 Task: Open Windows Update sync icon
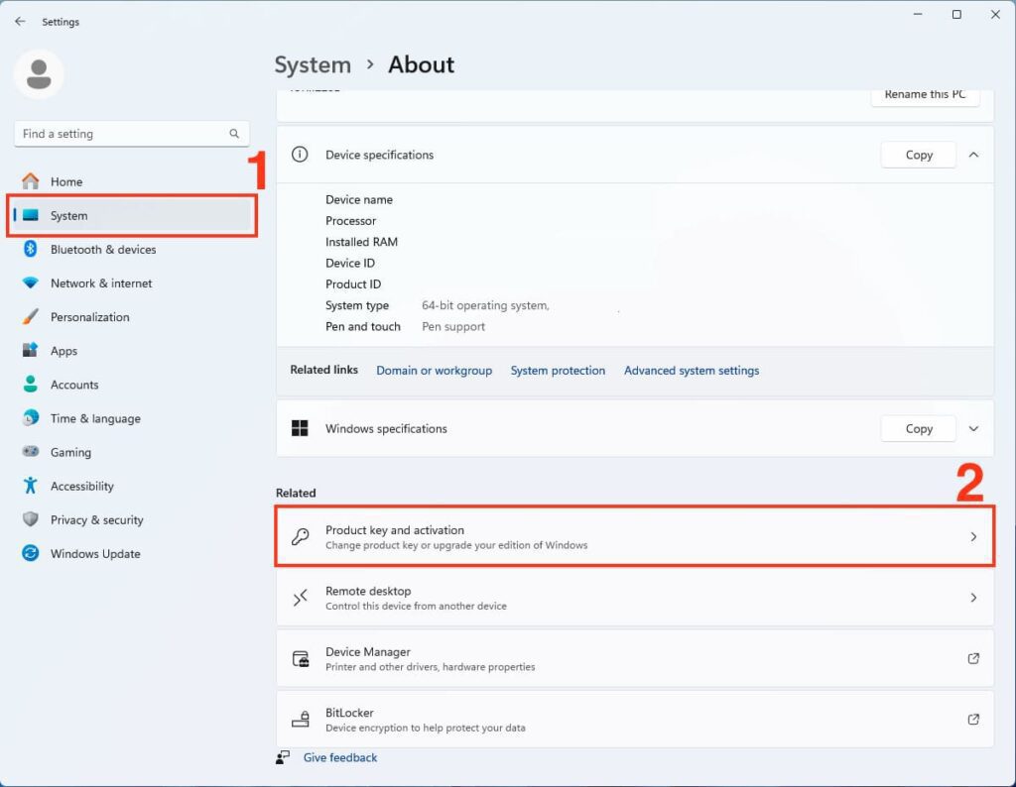coord(31,553)
